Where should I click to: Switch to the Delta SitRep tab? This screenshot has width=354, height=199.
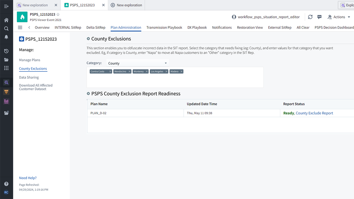96,28
